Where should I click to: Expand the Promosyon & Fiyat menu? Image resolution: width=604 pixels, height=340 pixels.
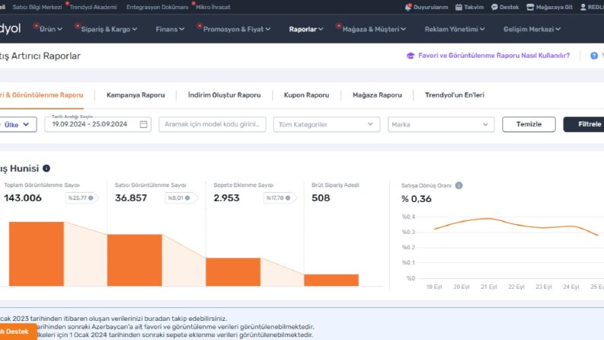(237, 29)
